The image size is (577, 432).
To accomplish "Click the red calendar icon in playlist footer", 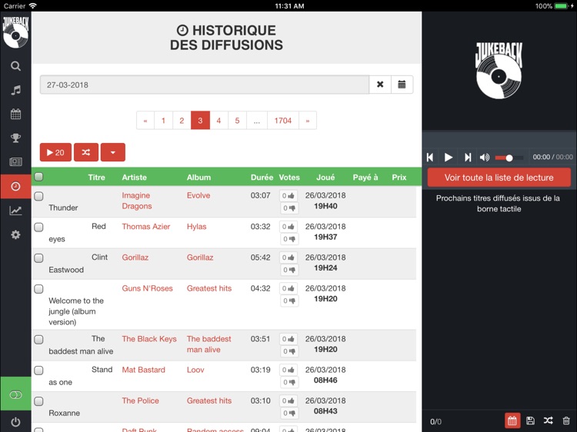I will pyautogui.click(x=512, y=421).
